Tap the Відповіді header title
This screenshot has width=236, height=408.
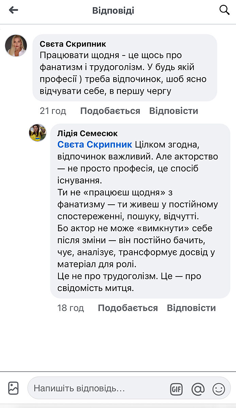click(113, 11)
